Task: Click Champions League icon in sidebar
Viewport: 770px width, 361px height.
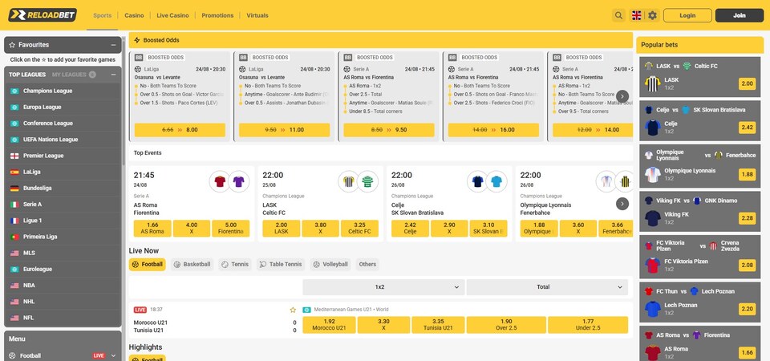Action: (x=14, y=91)
